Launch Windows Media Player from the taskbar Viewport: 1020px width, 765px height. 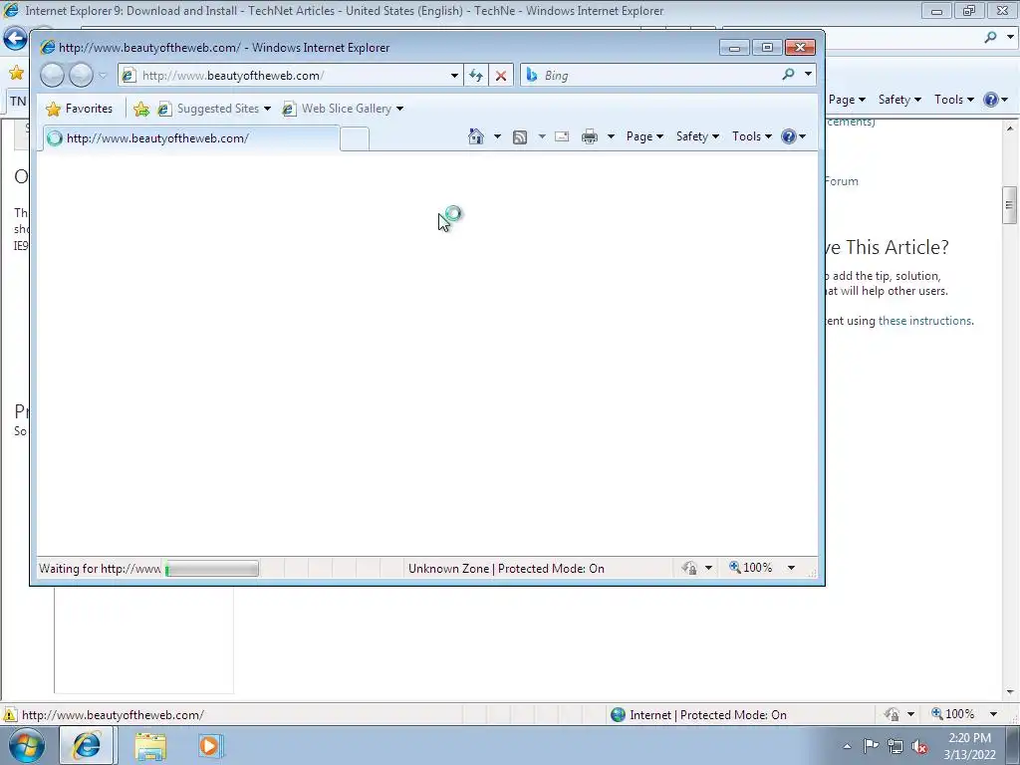pos(209,745)
